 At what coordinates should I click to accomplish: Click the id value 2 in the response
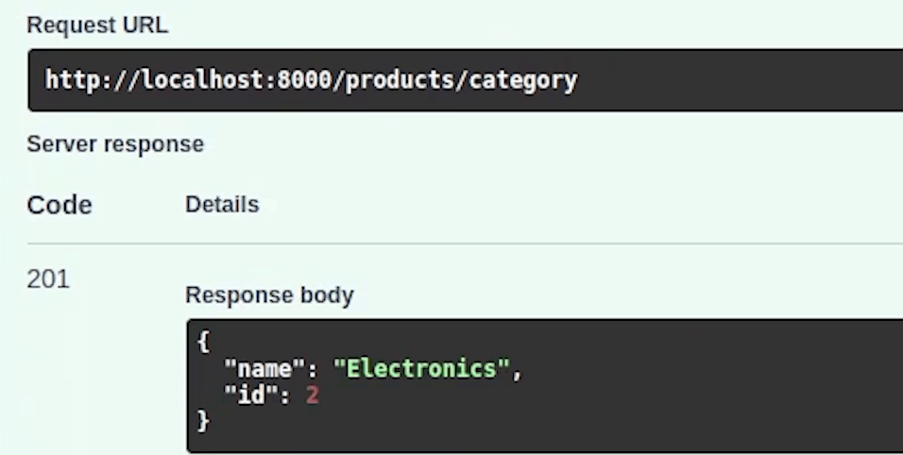(x=313, y=395)
